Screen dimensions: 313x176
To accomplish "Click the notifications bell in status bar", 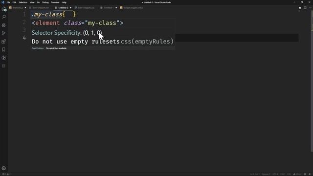I will pos(310,174).
